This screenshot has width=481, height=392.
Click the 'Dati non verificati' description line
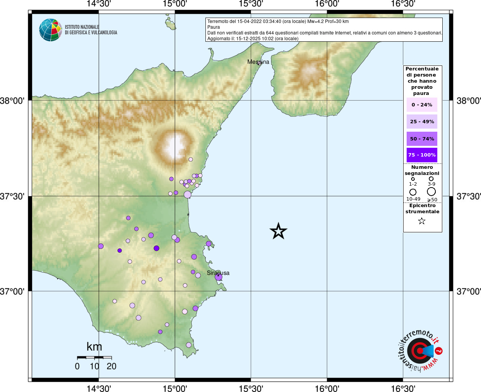coord(325,33)
